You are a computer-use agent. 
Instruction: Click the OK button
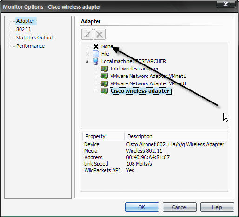click(142, 207)
